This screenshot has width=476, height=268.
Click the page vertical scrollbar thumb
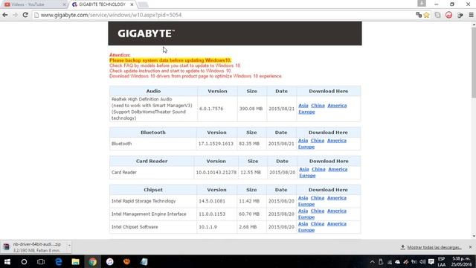point(474,63)
